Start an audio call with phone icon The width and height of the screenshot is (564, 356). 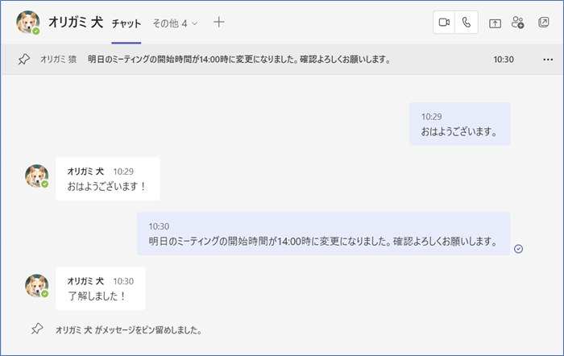click(x=467, y=23)
